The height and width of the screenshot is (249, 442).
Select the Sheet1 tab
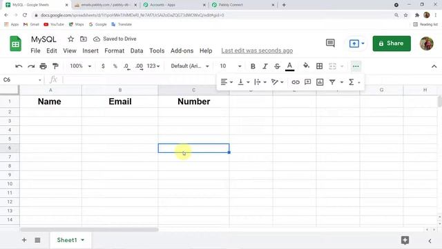(x=70, y=240)
